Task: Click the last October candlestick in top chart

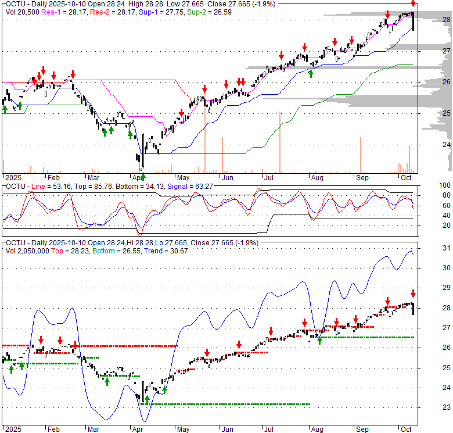Action: [x=412, y=22]
